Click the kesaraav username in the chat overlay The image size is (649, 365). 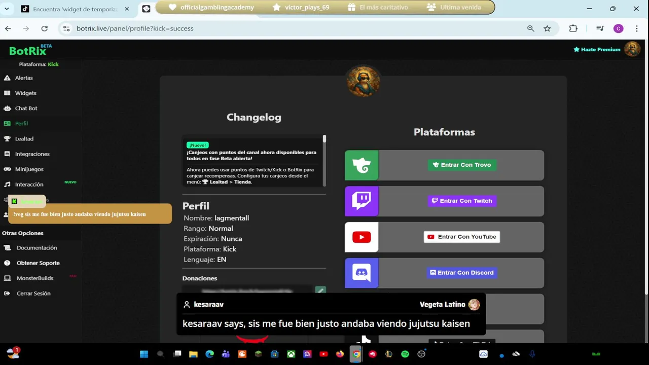[208, 305]
